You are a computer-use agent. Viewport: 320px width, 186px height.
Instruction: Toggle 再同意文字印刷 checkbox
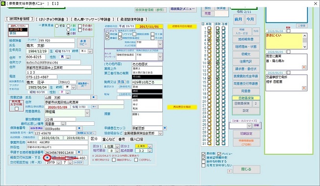[x=17, y=109]
